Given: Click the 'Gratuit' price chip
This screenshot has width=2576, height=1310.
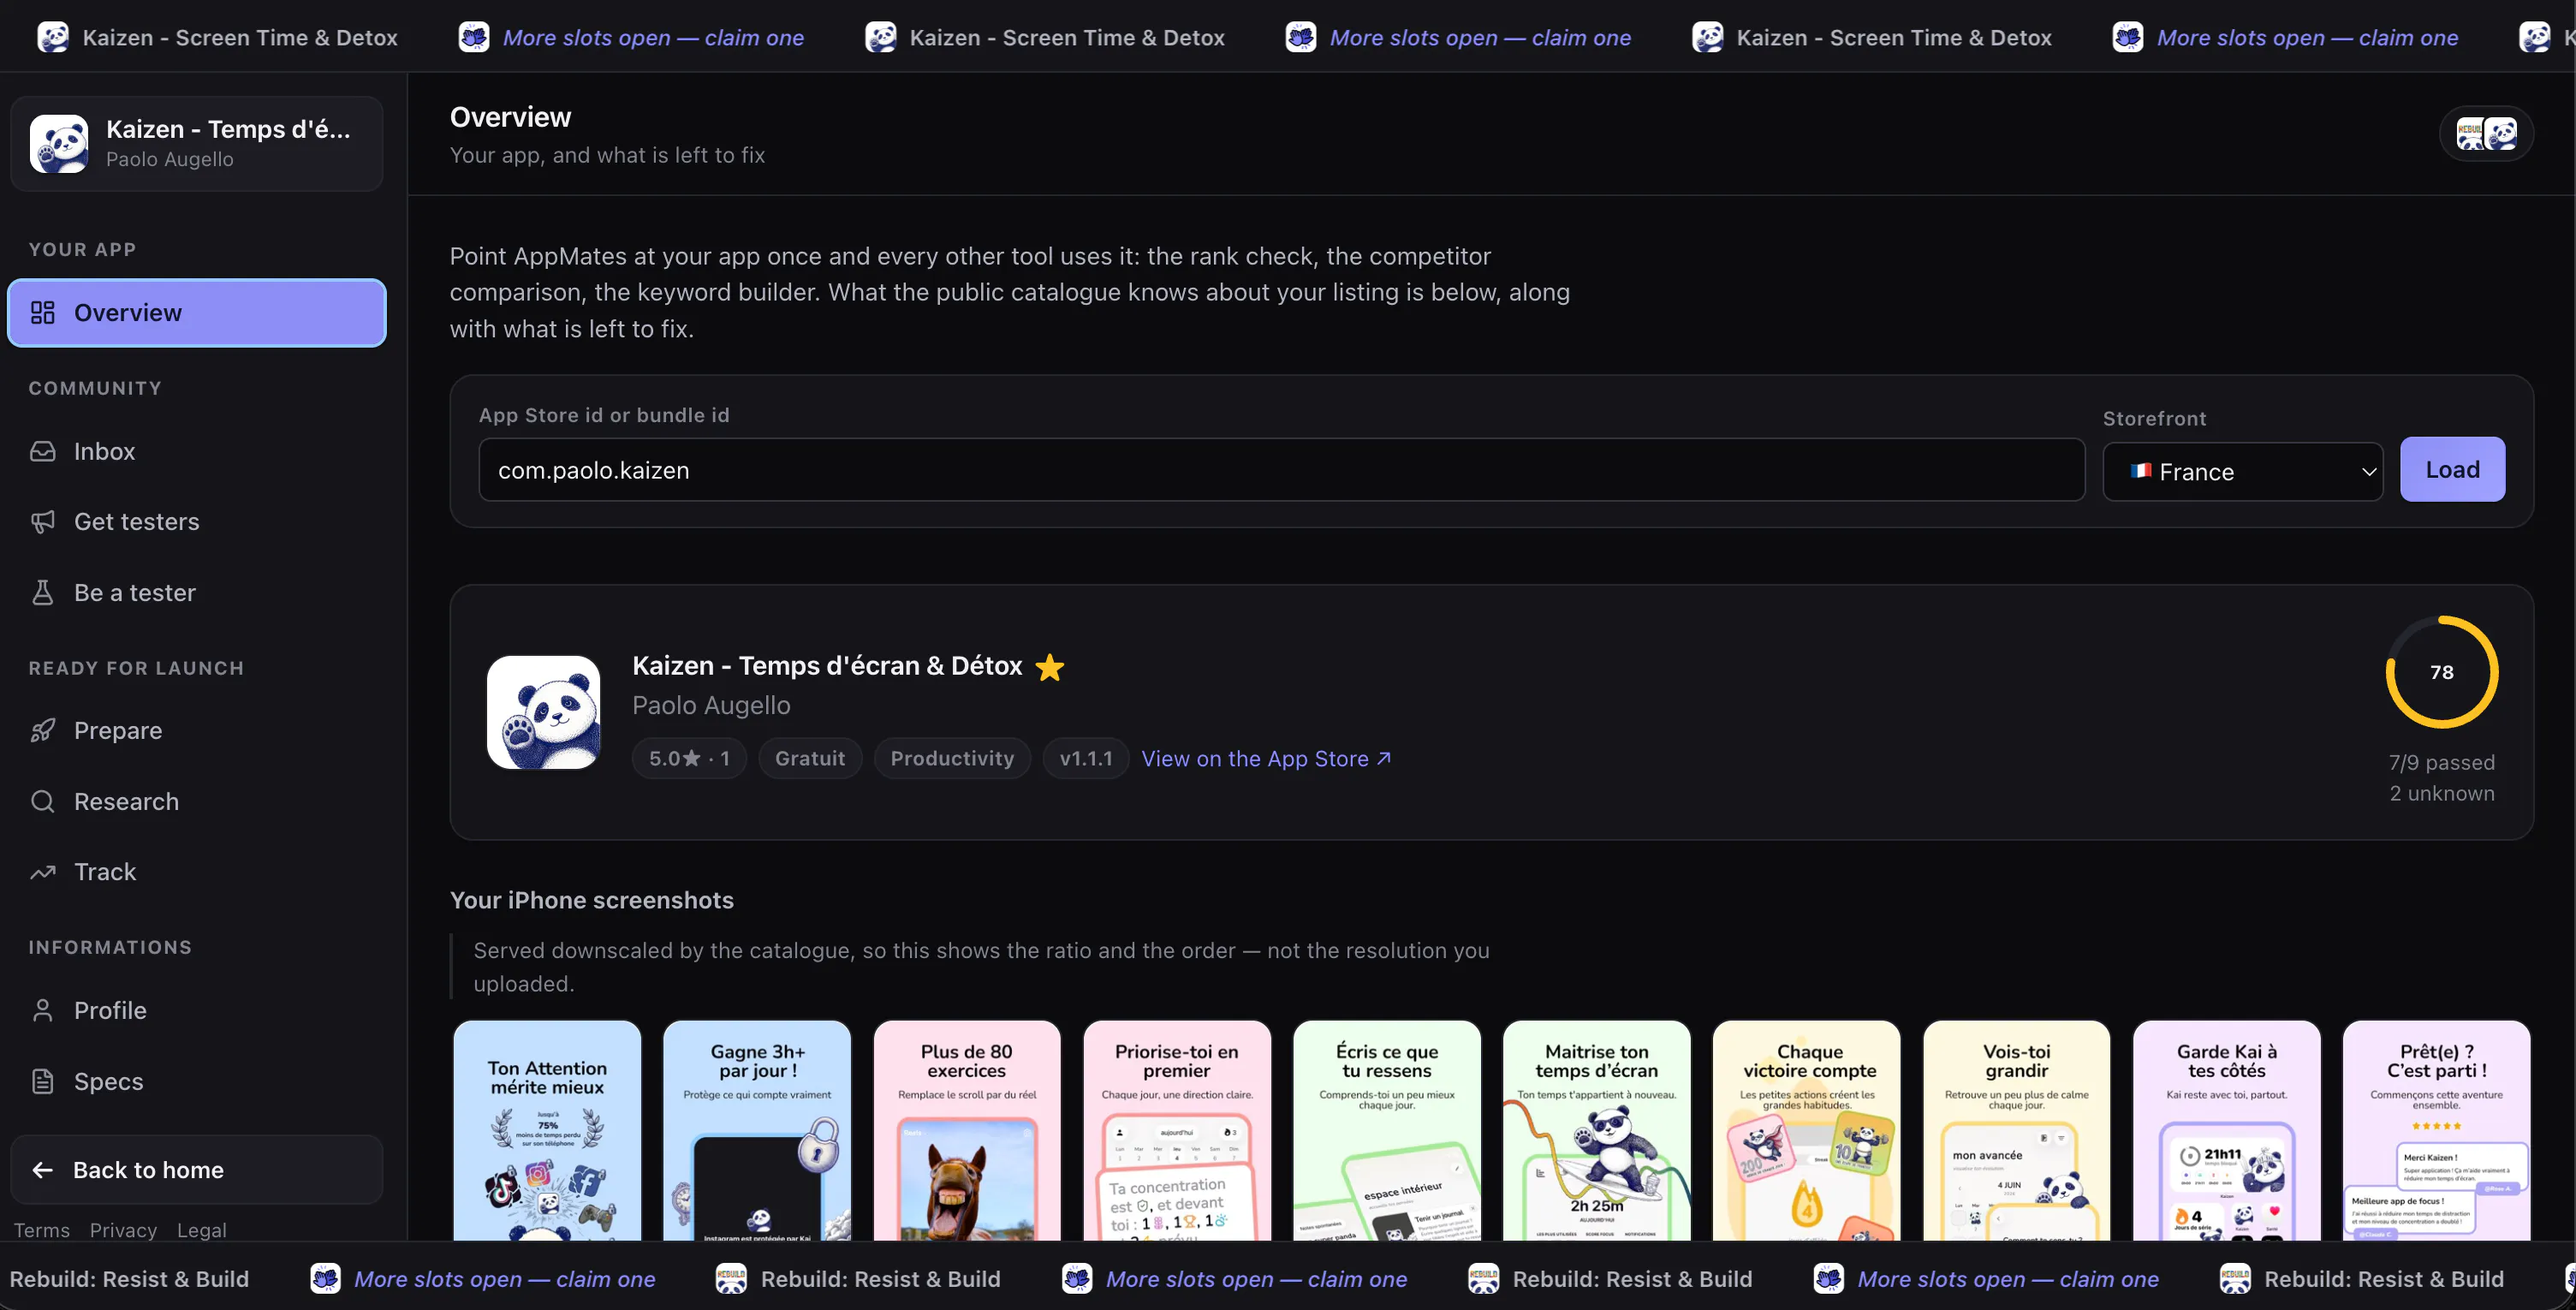Looking at the screenshot, I should [810, 759].
